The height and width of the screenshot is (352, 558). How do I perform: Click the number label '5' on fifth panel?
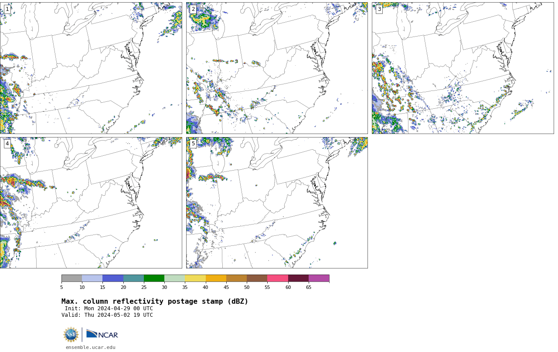(x=193, y=144)
